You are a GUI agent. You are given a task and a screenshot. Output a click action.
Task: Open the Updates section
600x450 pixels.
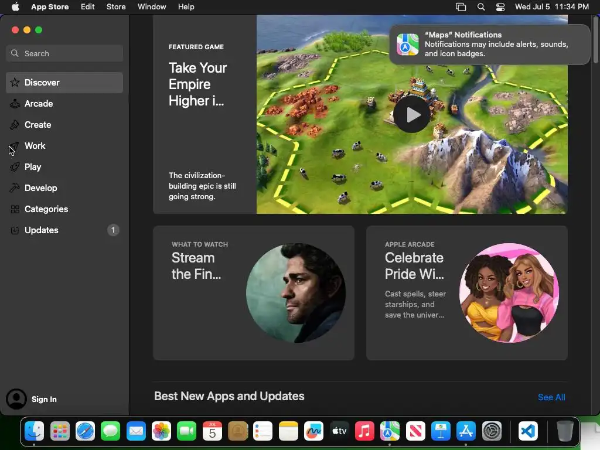pyautogui.click(x=64, y=230)
